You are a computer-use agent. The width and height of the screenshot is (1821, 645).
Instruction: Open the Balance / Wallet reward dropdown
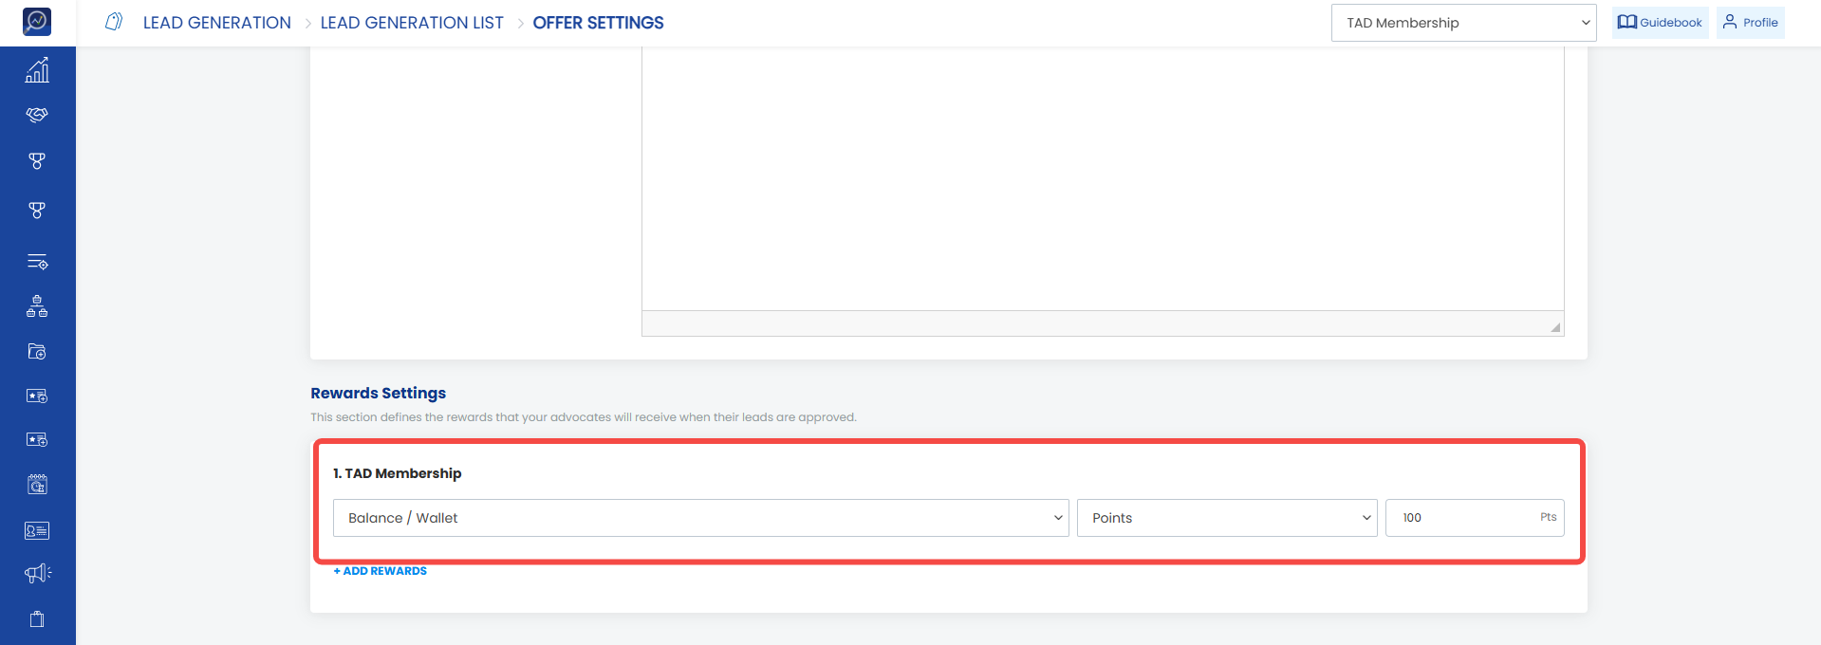(700, 518)
